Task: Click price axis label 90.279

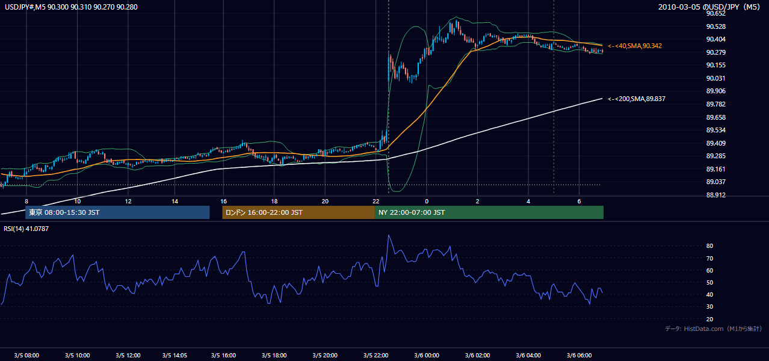Action: click(715, 52)
